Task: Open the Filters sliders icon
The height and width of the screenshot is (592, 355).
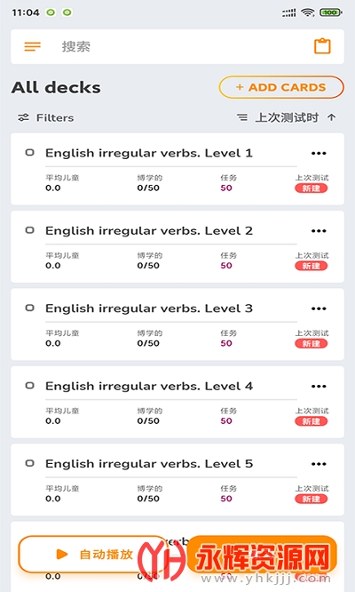Action: point(23,118)
